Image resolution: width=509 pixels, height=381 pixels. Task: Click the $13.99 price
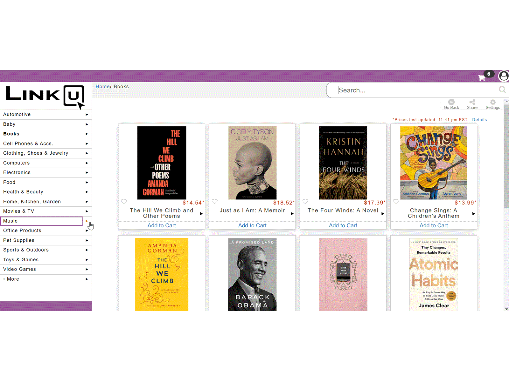[465, 203]
